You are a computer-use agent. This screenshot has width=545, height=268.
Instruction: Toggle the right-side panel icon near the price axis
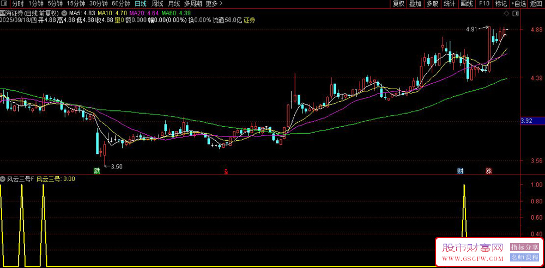515,14
